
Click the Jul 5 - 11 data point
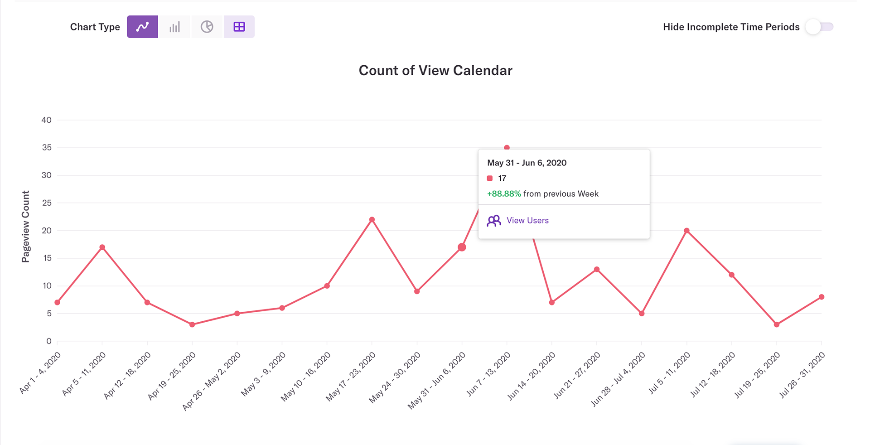point(687,231)
